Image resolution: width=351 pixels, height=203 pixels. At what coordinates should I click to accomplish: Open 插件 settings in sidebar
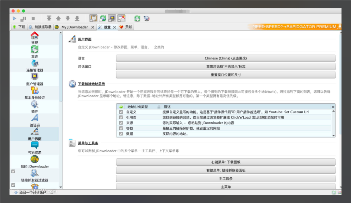click(35, 107)
